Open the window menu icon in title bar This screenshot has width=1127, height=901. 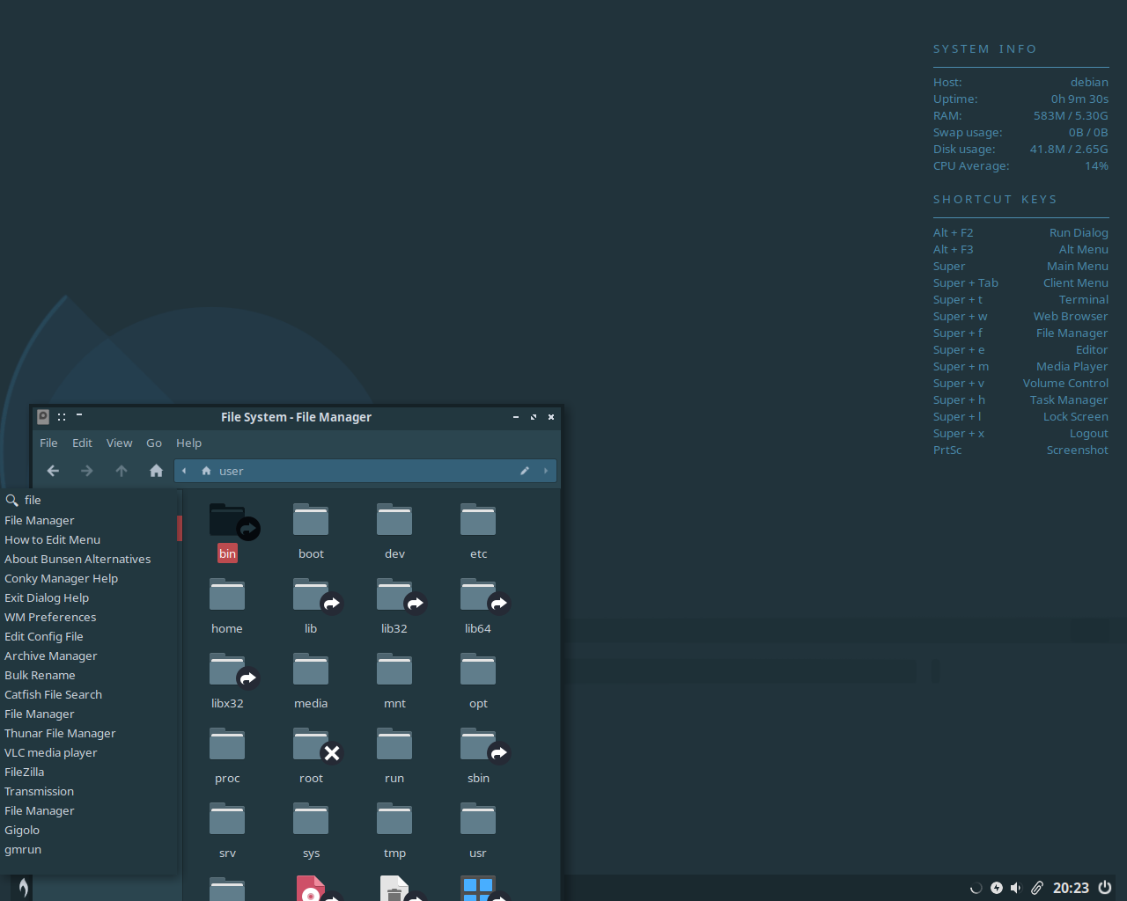pyautogui.click(x=42, y=416)
